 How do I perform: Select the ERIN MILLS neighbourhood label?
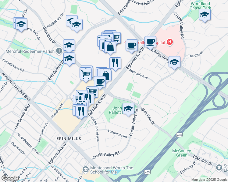coord(69,139)
